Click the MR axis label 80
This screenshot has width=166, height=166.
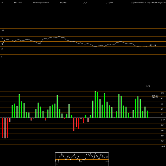coord(162,99)
